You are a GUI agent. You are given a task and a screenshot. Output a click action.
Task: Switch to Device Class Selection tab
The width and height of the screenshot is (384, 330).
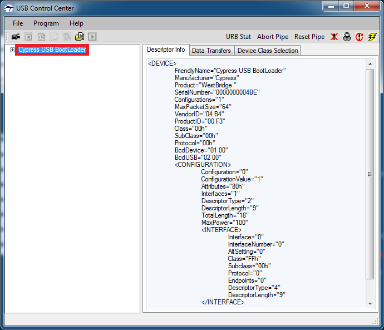point(268,51)
